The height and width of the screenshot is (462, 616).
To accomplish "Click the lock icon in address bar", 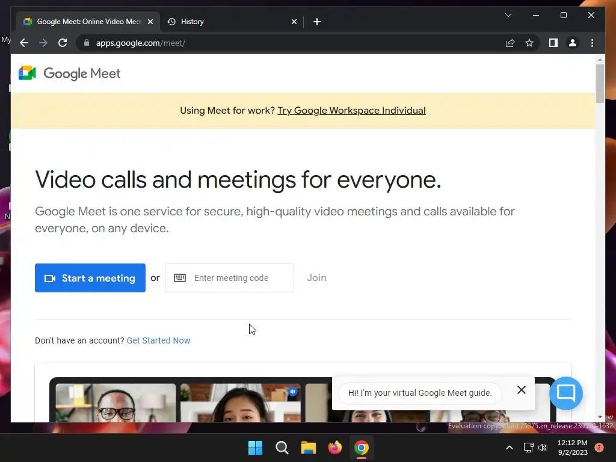I will (x=87, y=43).
